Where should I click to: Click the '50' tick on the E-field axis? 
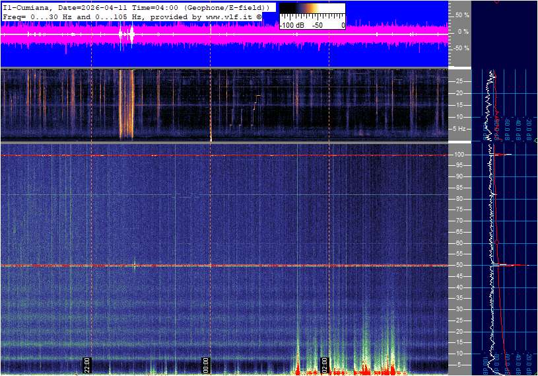(459, 265)
